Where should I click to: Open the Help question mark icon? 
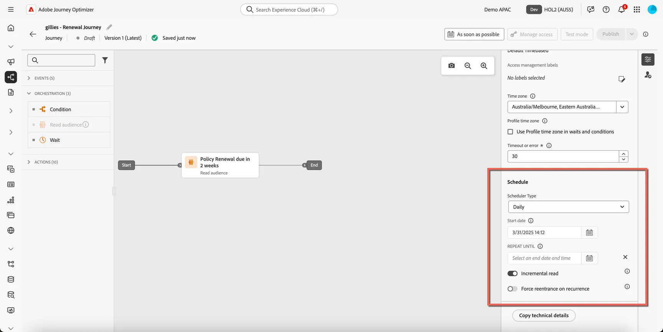[606, 10]
